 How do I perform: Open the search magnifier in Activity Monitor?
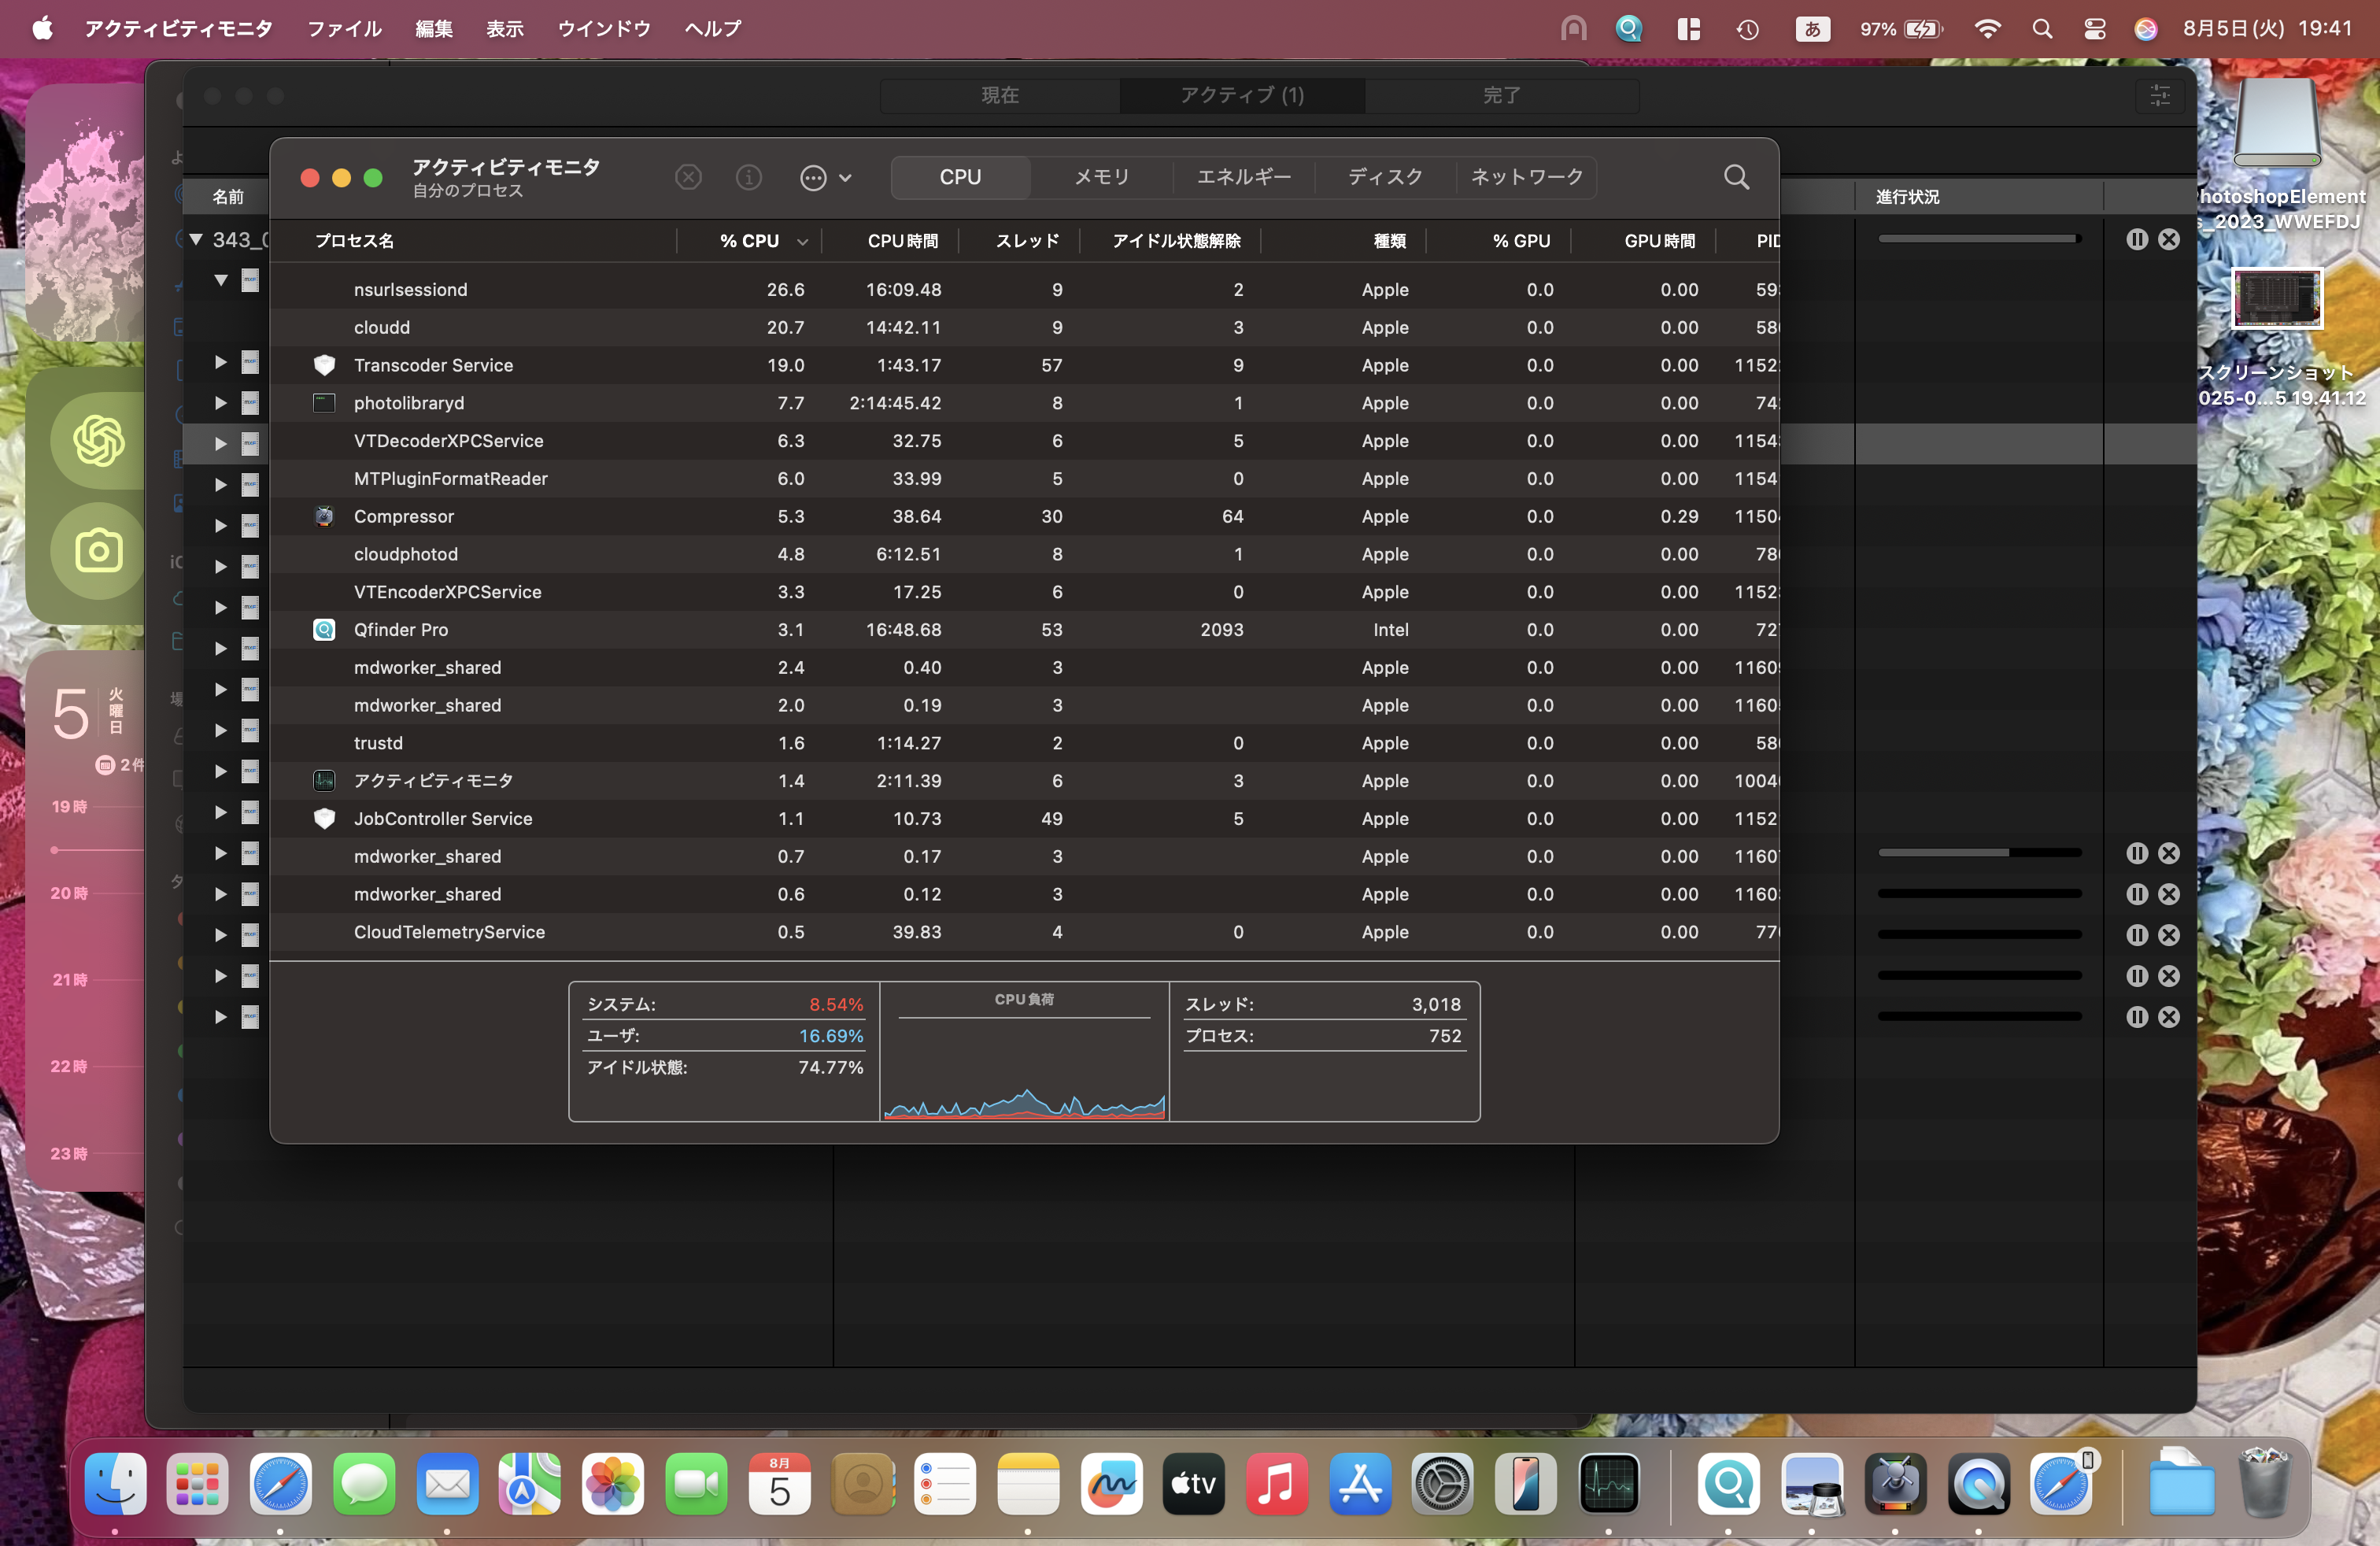pyautogui.click(x=1736, y=177)
